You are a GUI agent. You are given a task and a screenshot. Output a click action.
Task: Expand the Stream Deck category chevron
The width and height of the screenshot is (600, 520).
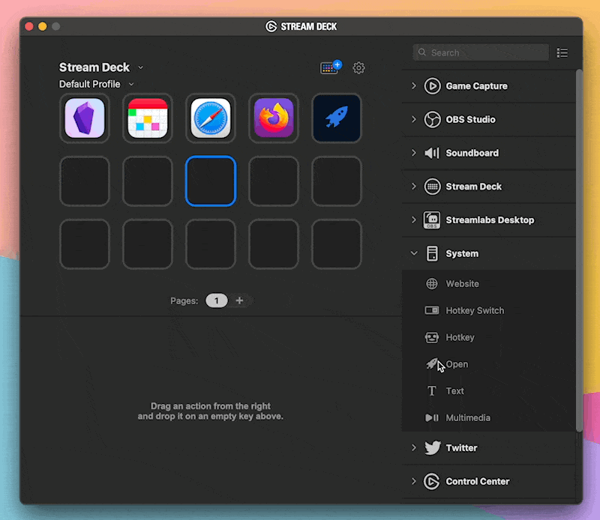[414, 187]
